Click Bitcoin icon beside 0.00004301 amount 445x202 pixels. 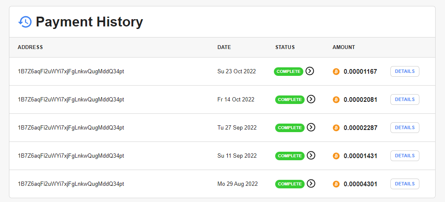pos(336,184)
